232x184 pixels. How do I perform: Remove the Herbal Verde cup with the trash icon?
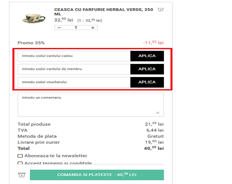(x=161, y=10)
